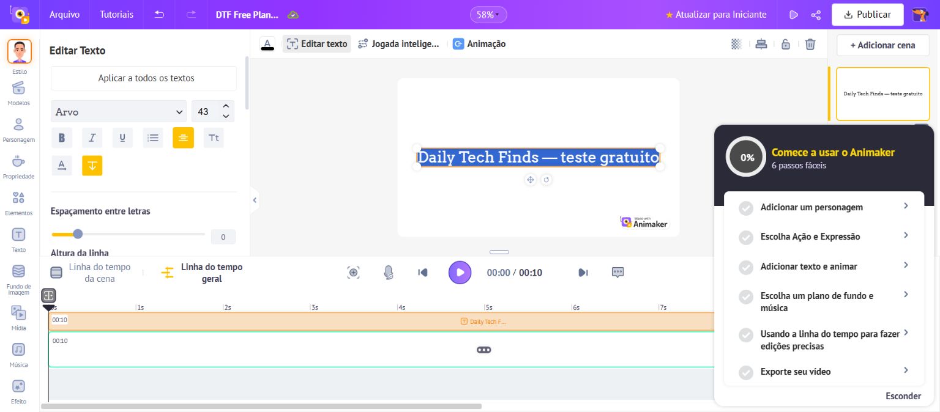Open the Arquivo menu
The image size is (940, 412).
click(64, 15)
